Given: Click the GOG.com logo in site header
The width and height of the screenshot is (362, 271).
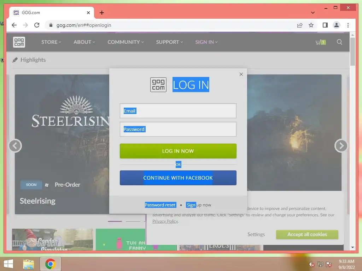Looking at the screenshot, I should click(19, 42).
